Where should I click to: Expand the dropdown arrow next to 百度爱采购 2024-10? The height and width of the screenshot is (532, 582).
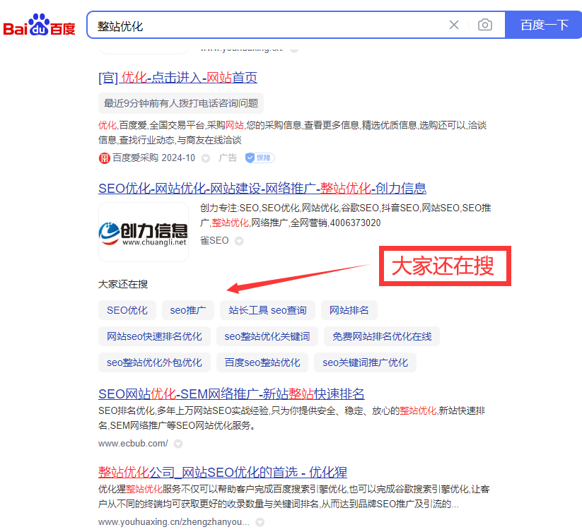click(206, 159)
